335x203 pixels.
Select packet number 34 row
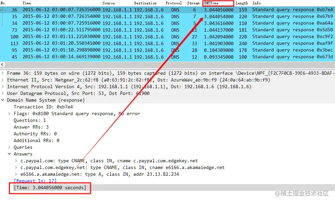[167, 23]
